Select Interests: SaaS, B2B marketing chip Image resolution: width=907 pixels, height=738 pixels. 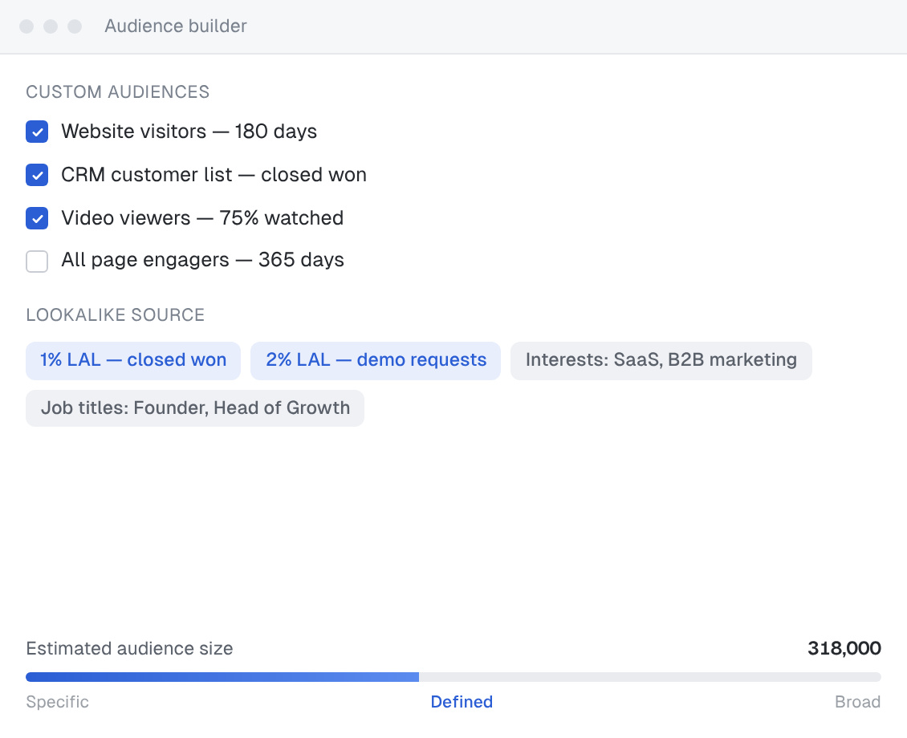click(x=661, y=361)
